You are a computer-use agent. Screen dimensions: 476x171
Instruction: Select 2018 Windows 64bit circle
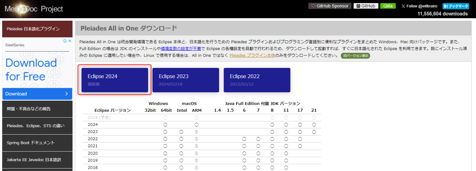click(165, 167)
